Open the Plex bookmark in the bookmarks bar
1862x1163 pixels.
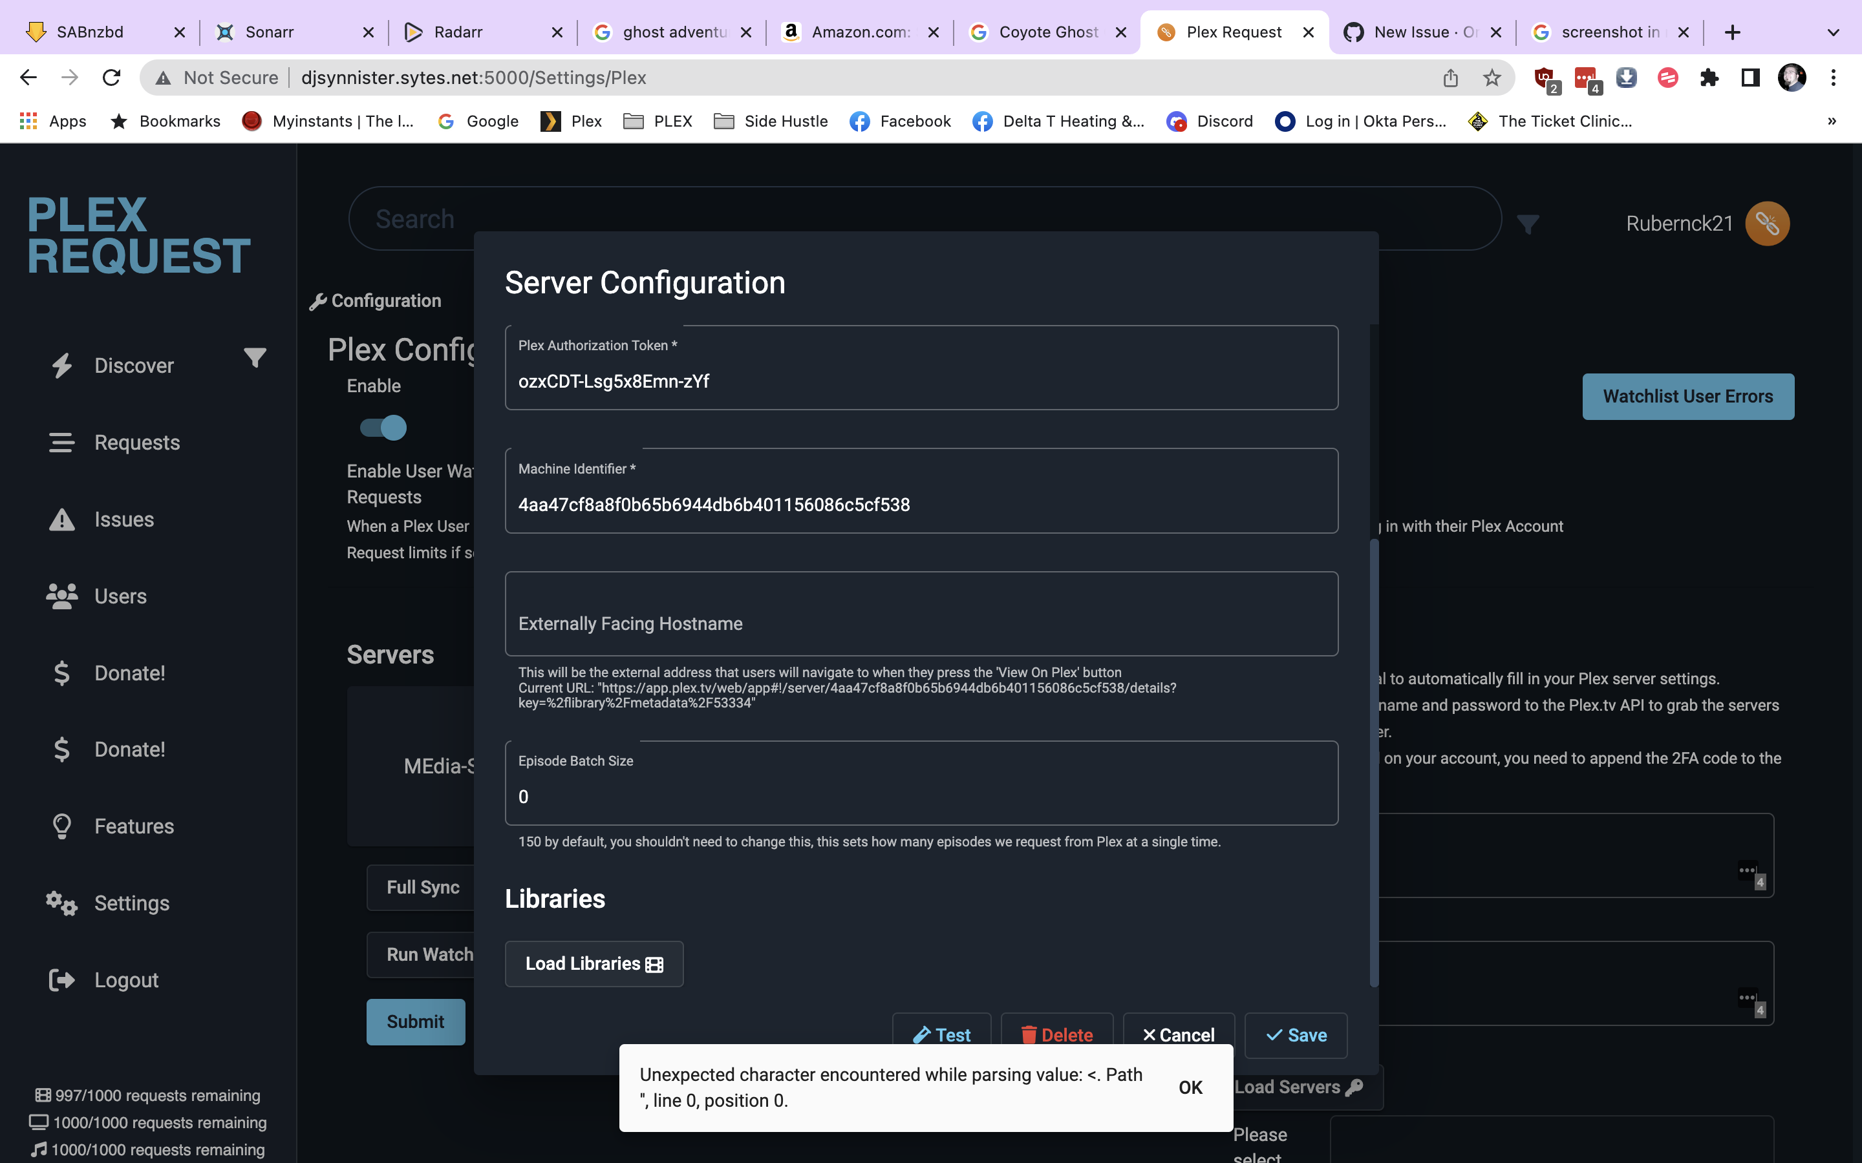click(570, 121)
